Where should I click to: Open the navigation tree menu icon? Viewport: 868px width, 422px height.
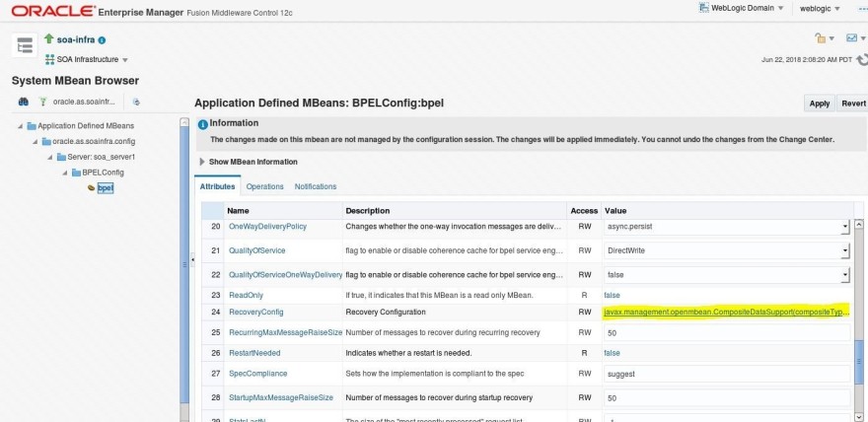point(25,45)
